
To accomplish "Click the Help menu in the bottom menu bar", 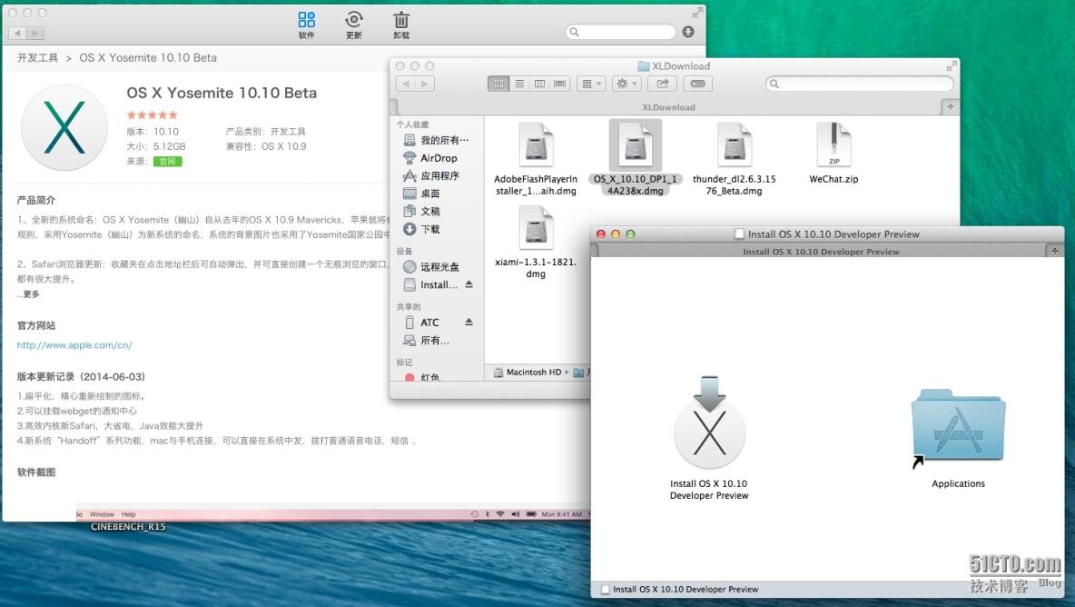I will pyautogui.click(x=130, y=512).
